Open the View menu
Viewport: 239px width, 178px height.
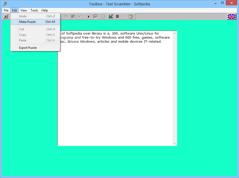24,10
